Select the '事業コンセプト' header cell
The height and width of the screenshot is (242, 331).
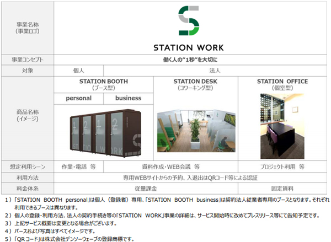click(28, 60)
